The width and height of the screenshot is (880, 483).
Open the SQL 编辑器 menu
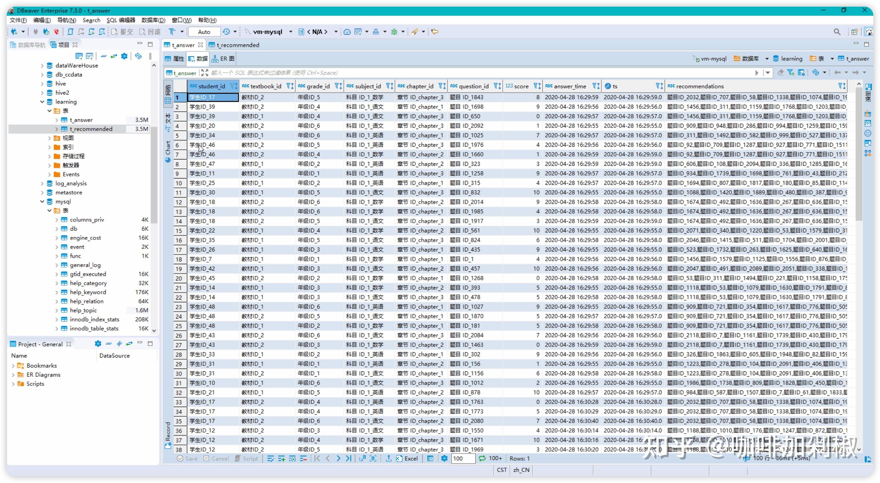pos(121,20)
